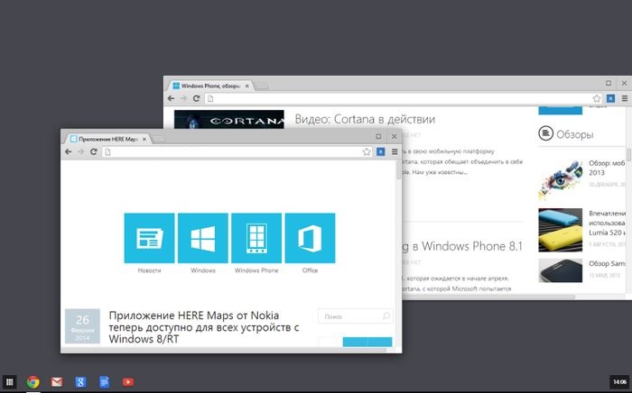Open the Windows Phone tile
This screenshot has width=632, height=393.
256,238
